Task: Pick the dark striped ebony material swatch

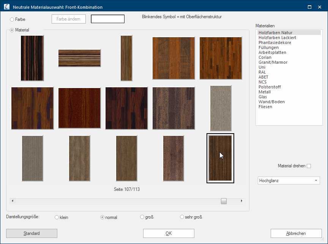Action: (x=32, y=58)
